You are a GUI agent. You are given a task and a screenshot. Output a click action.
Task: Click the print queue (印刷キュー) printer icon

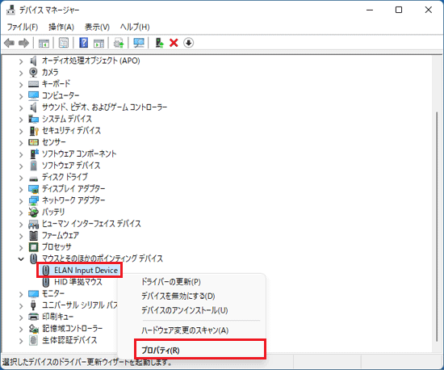33,317
